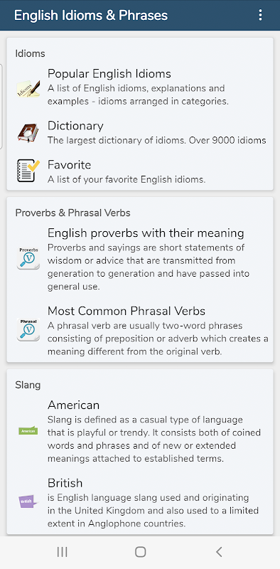Tap the green American slang icon
Viewport: 280px width, 569px height.
28,431
